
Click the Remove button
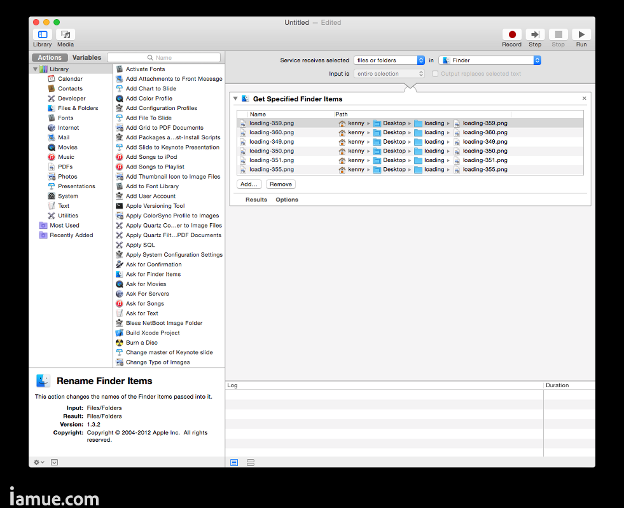[281, 184]
